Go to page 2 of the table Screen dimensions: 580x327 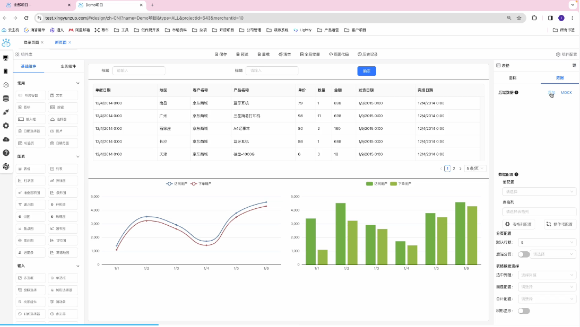pyautogui.click(x=454, y=169)
